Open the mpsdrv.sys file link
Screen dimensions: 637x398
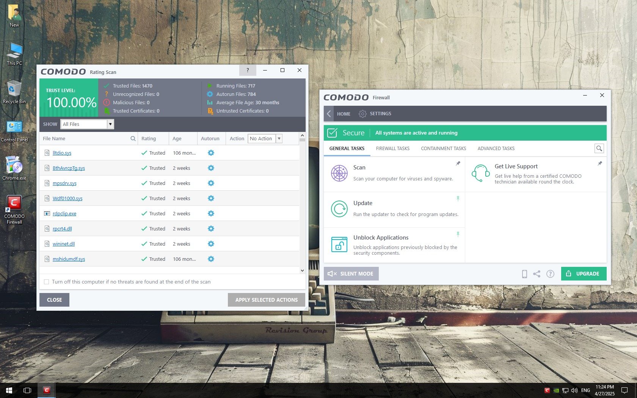(x=64, y=183)
